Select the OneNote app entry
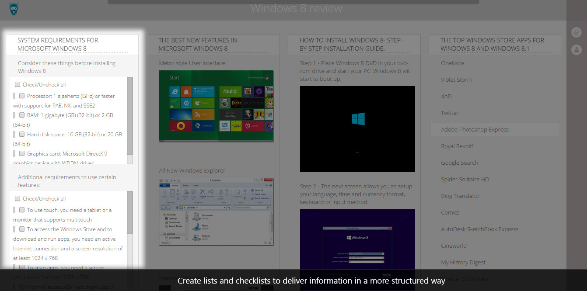587x291 pixels. tap(453, 63)
